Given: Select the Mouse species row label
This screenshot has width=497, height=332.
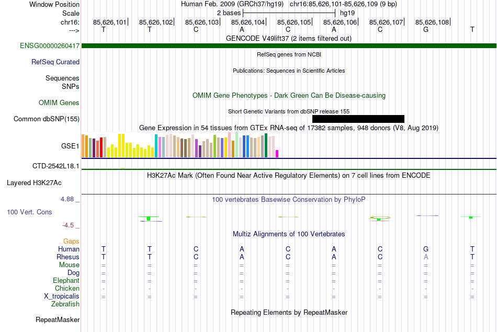Looking at the screenshot, I should point(69,265).
